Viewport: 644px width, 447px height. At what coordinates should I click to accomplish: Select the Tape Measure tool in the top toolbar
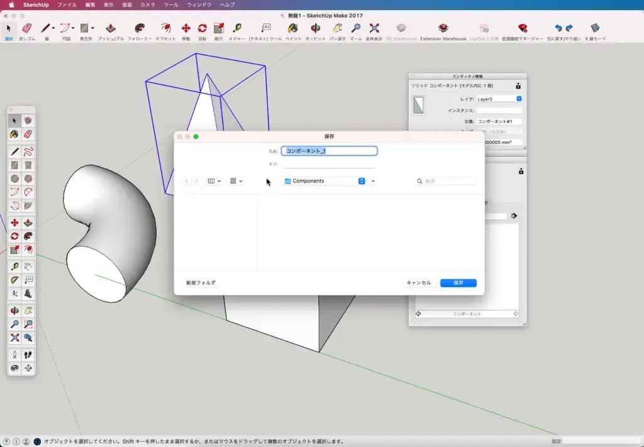click(x=237, y=28)
